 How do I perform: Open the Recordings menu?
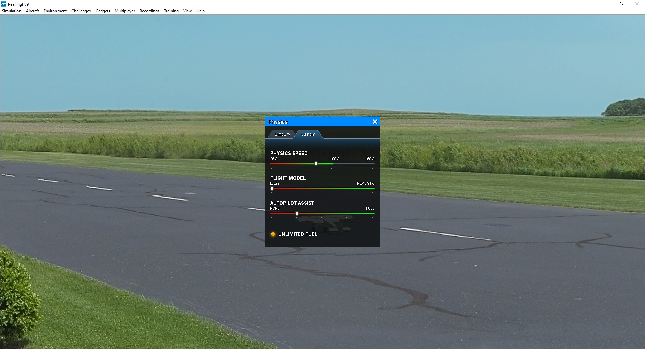[x=149, y=11]
